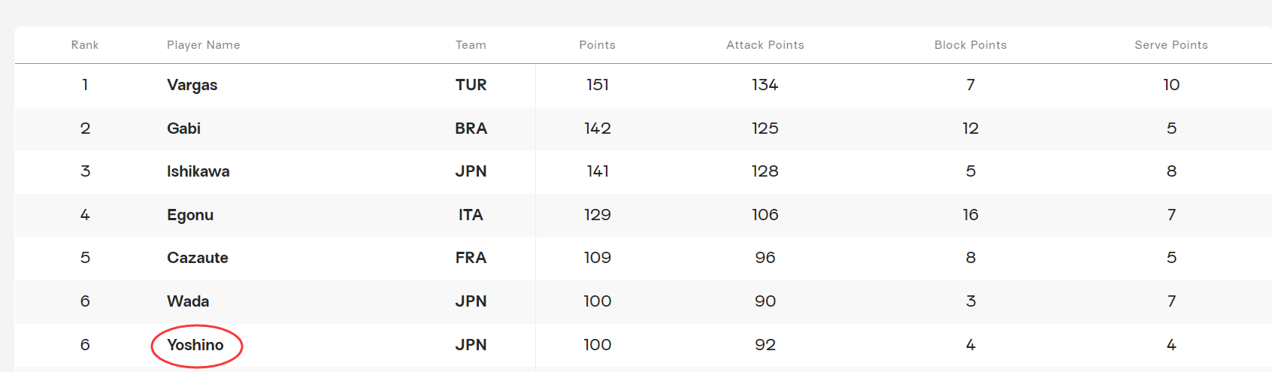Click Vargas's total points value 151

click(x=598, y=85)
